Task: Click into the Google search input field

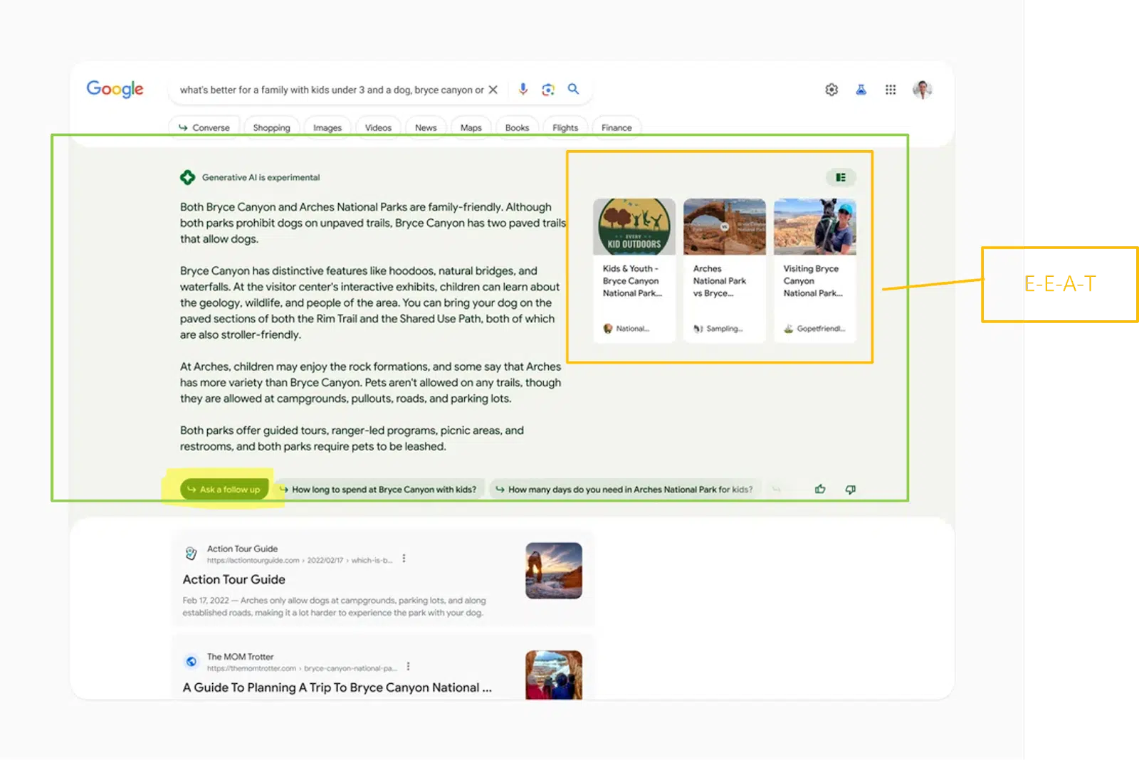Action: pyautogui.click(x=331, y=90)
